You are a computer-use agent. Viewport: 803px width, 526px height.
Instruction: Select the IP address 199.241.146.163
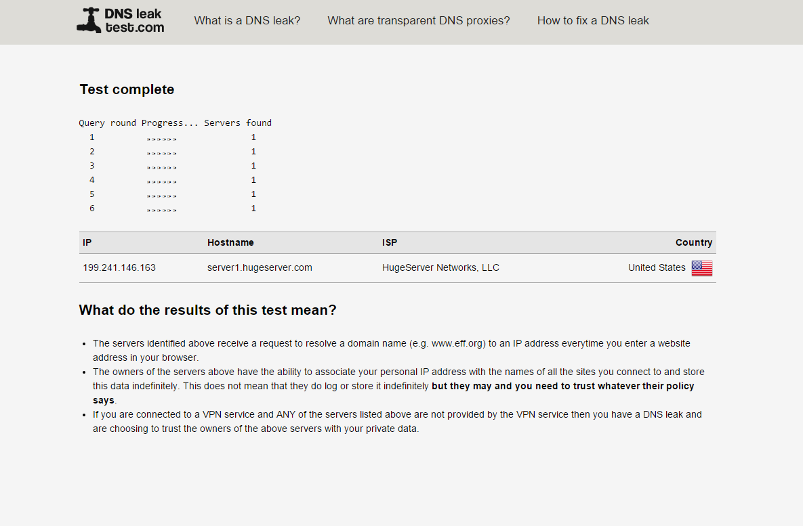(119, 267)
